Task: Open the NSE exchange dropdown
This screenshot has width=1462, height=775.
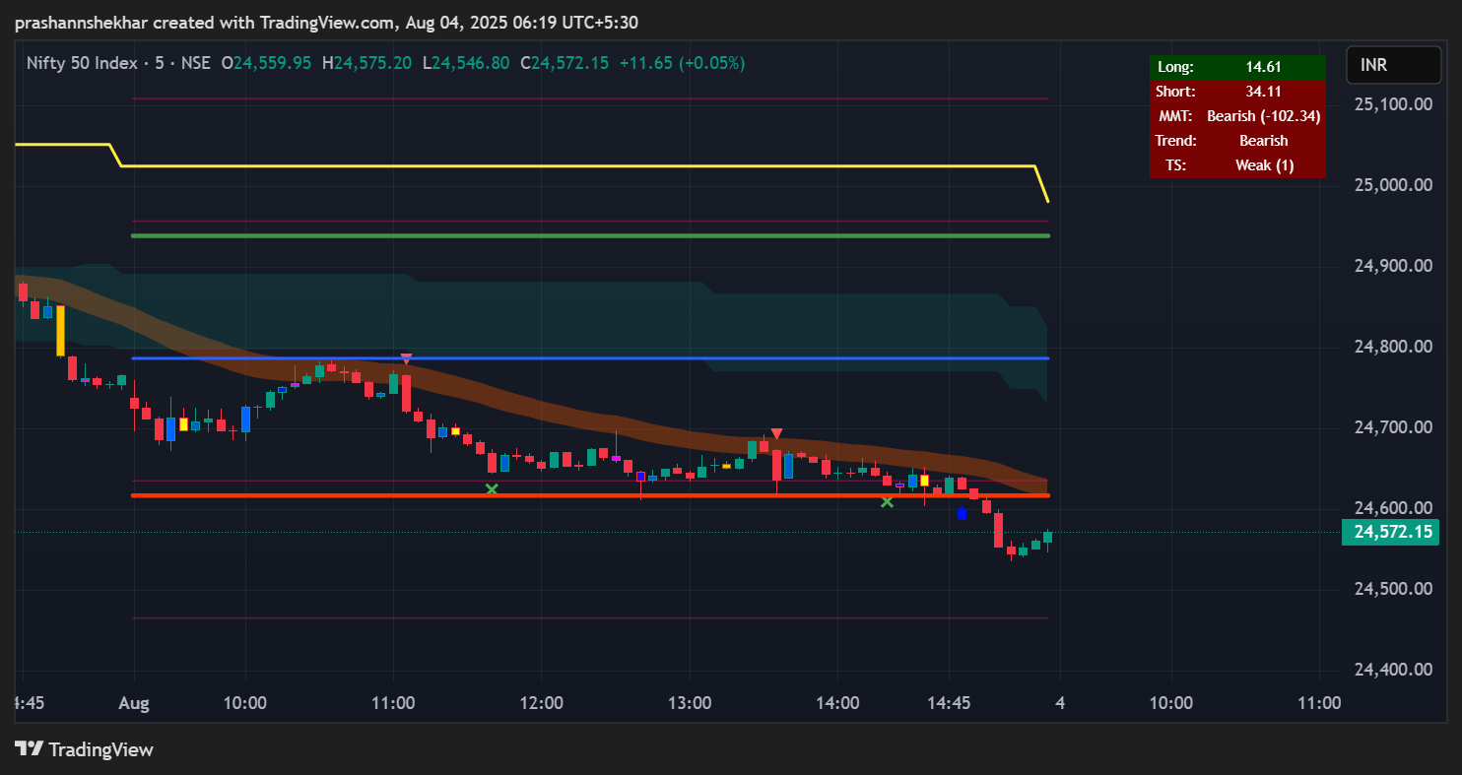Action: pyautogui.click(x=195, y=62)
